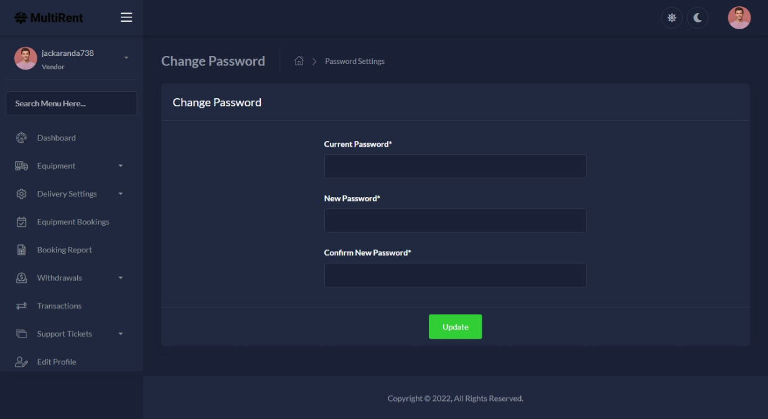Click the home icon in breadcrumb

(299, 61)
